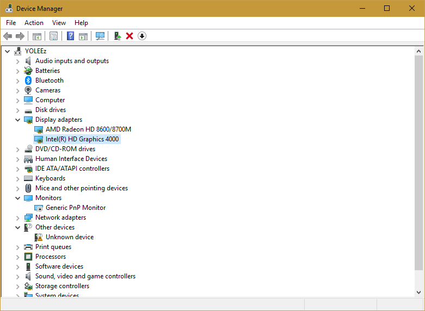
Task: Select AMD Radeon HD 8600/8700M
Action: pos(88,129)
